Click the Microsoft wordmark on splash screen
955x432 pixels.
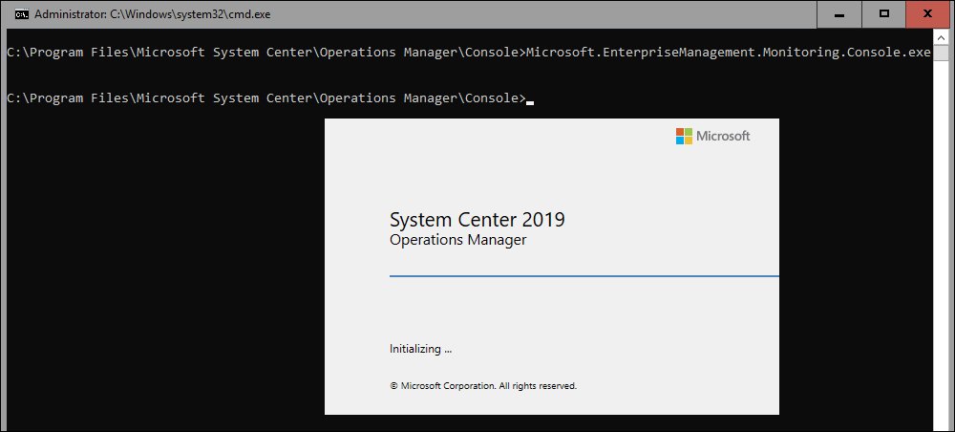pyautogui.click(x=723, y=136)
